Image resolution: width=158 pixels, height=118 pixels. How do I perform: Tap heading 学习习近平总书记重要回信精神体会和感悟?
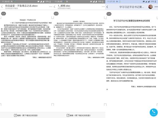coord(132,21)
